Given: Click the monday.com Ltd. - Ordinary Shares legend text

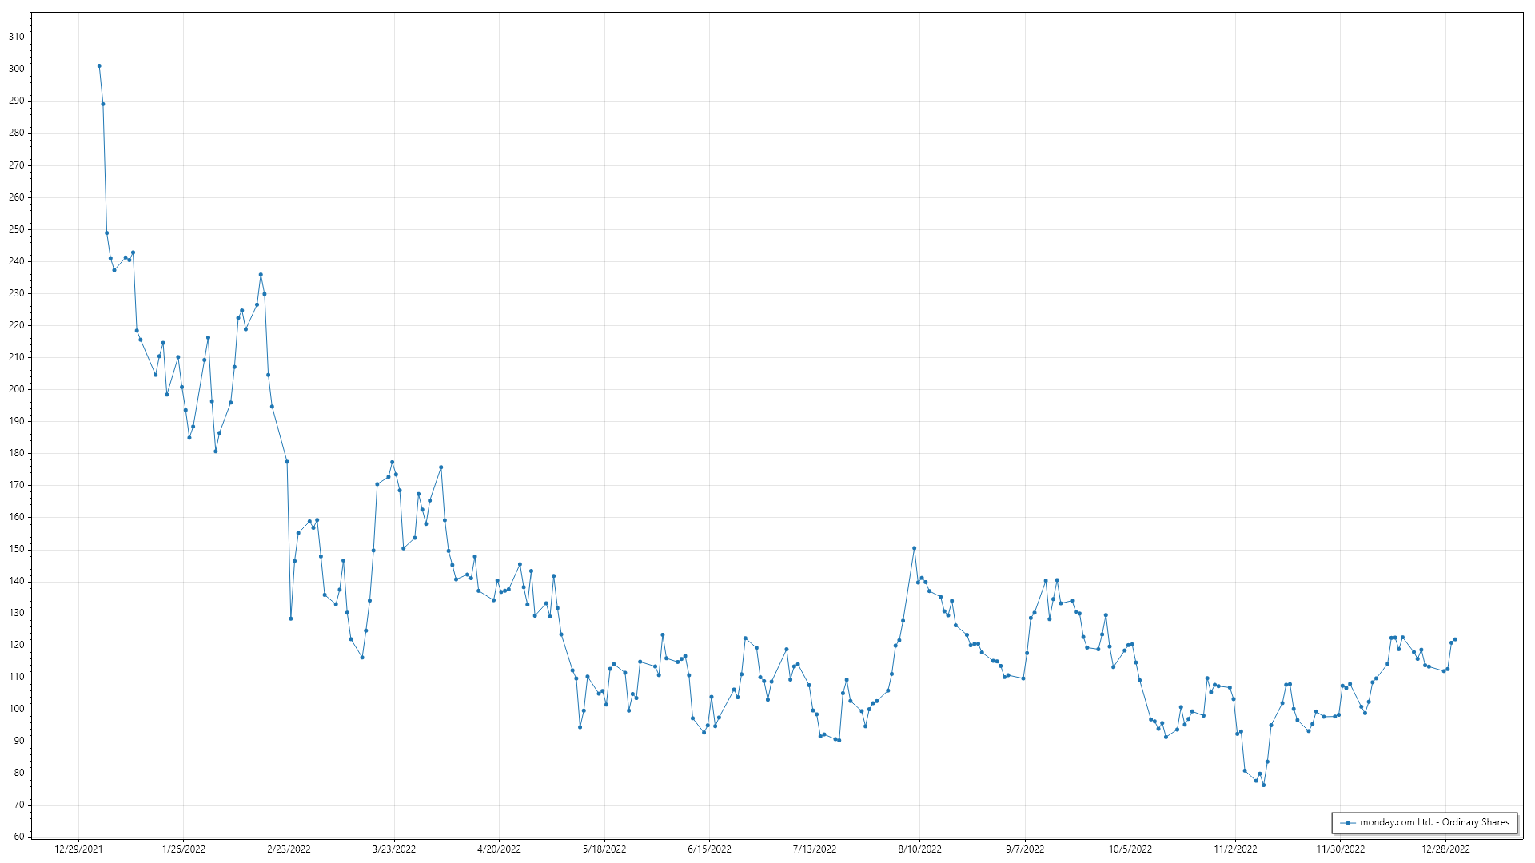Looking at the screenshot, I should click(x=1434, y=822).
